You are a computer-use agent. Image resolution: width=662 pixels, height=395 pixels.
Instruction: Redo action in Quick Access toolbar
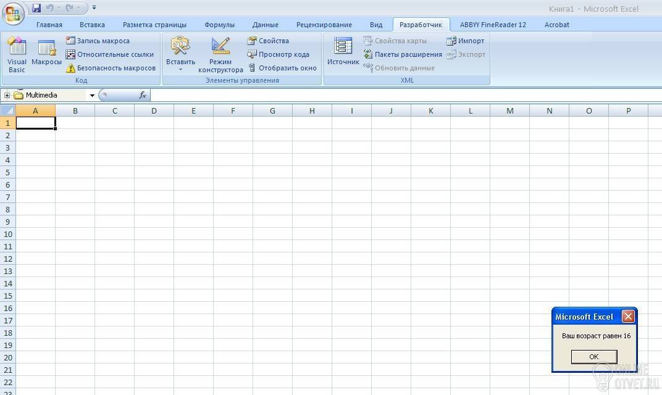coord(70,7)
